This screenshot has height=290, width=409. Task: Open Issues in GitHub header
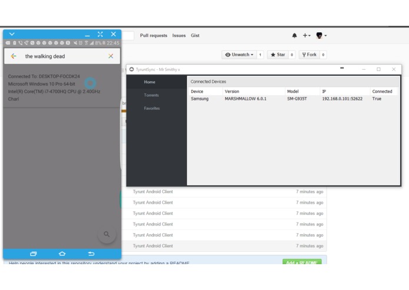click(179, 35)
